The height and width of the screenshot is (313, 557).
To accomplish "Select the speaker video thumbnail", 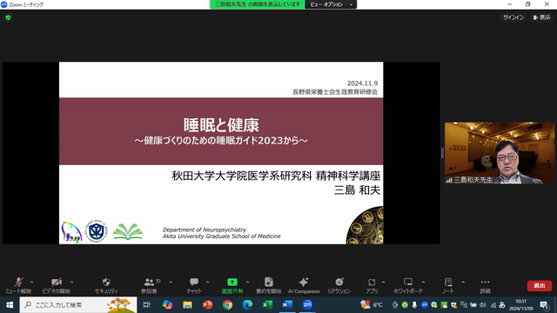I will 499,153.
